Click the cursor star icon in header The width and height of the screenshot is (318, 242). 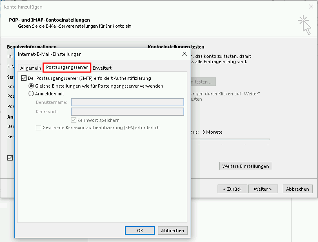click(x=305, y=25)
